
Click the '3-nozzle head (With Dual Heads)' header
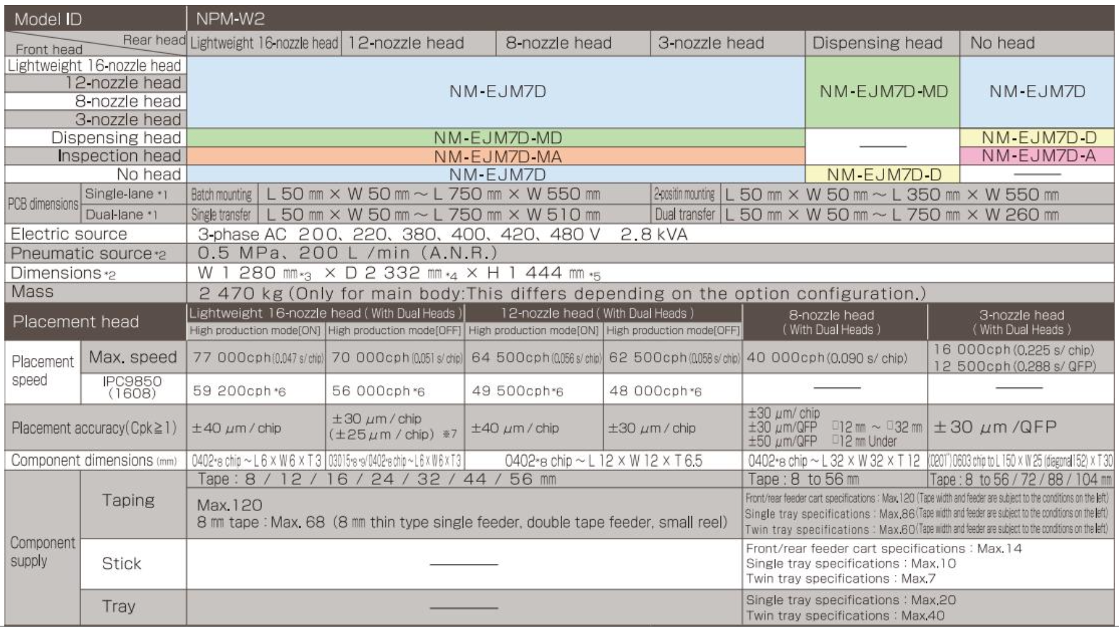pyautogui.click(x=1020, y=322)
